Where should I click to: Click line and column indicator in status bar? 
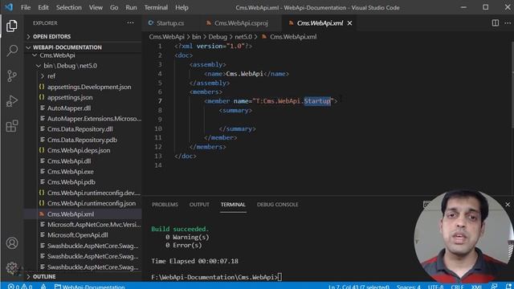pos(359,287)
